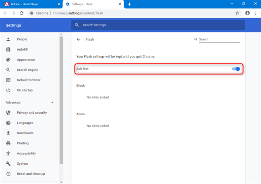Click 'No sites added' under Block
This screenshot has height=184, width=261.
pyautogui.click(x=97, y=97)
